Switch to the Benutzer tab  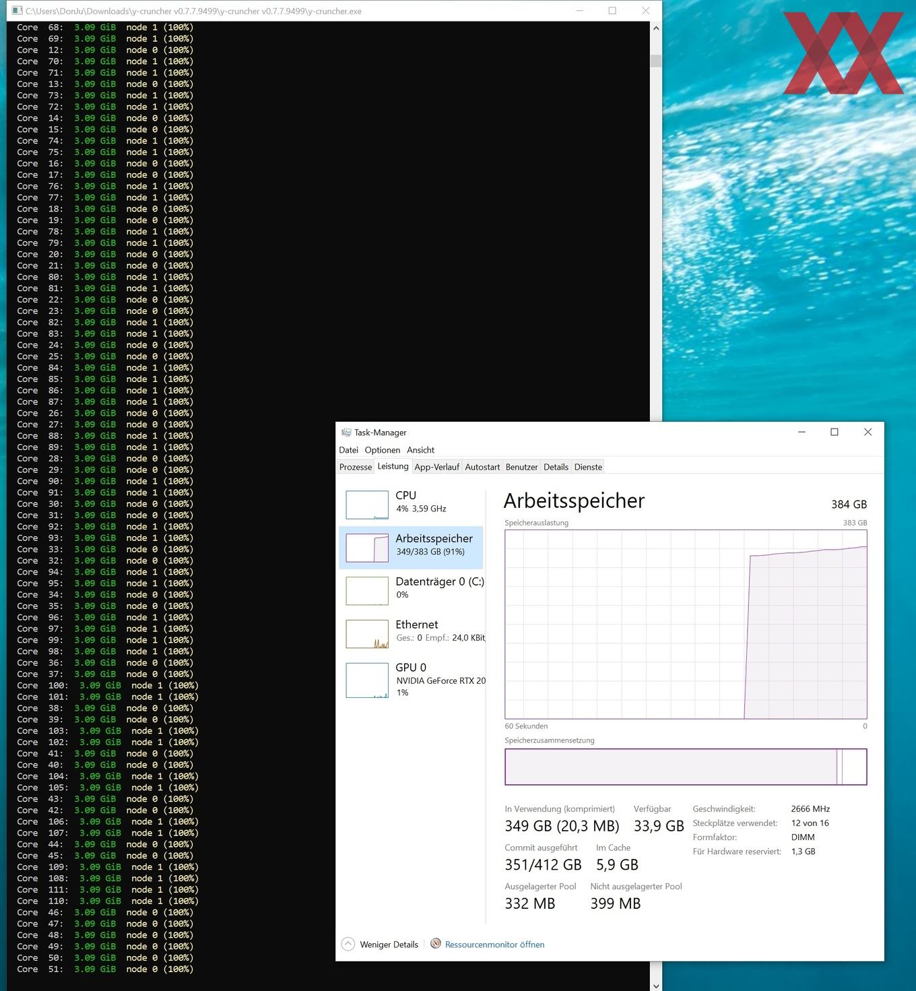pyautogui.click(x=521, y=467)
